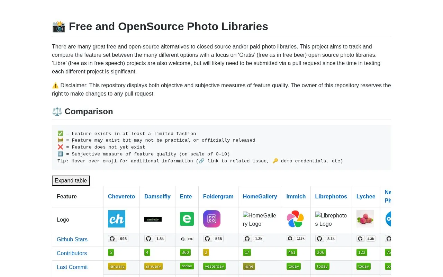The width and height of the screenshot is (443, 277).
Task: Open the Damselfly column header link
Action: pos(157,196)
